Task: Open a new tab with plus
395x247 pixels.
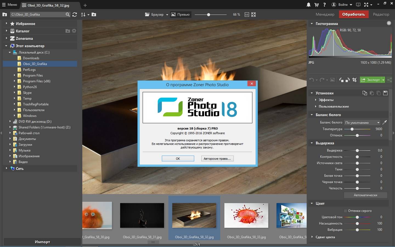Action: click(85, 5)
